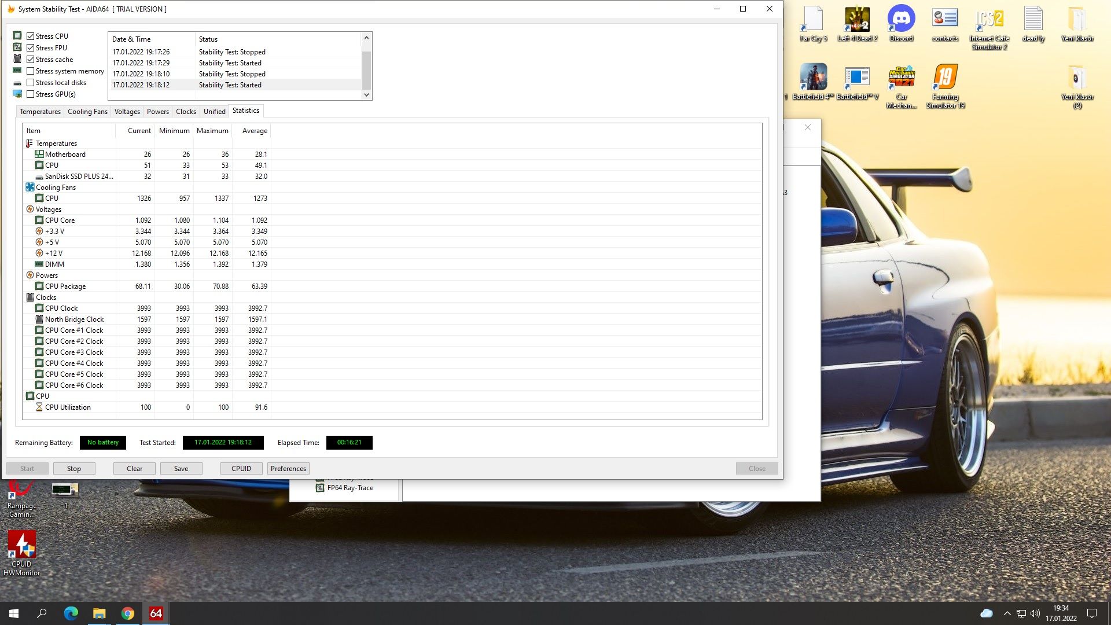Click taskbar volume speaker icon

click(x=1035, y=613)
